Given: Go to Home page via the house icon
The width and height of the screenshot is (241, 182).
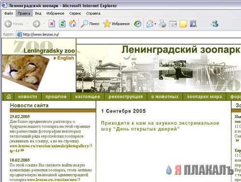Looking at the screenshot, I should point(73,24).
